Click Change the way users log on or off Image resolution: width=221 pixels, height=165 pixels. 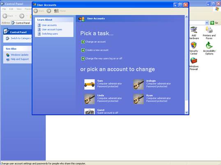104,58
